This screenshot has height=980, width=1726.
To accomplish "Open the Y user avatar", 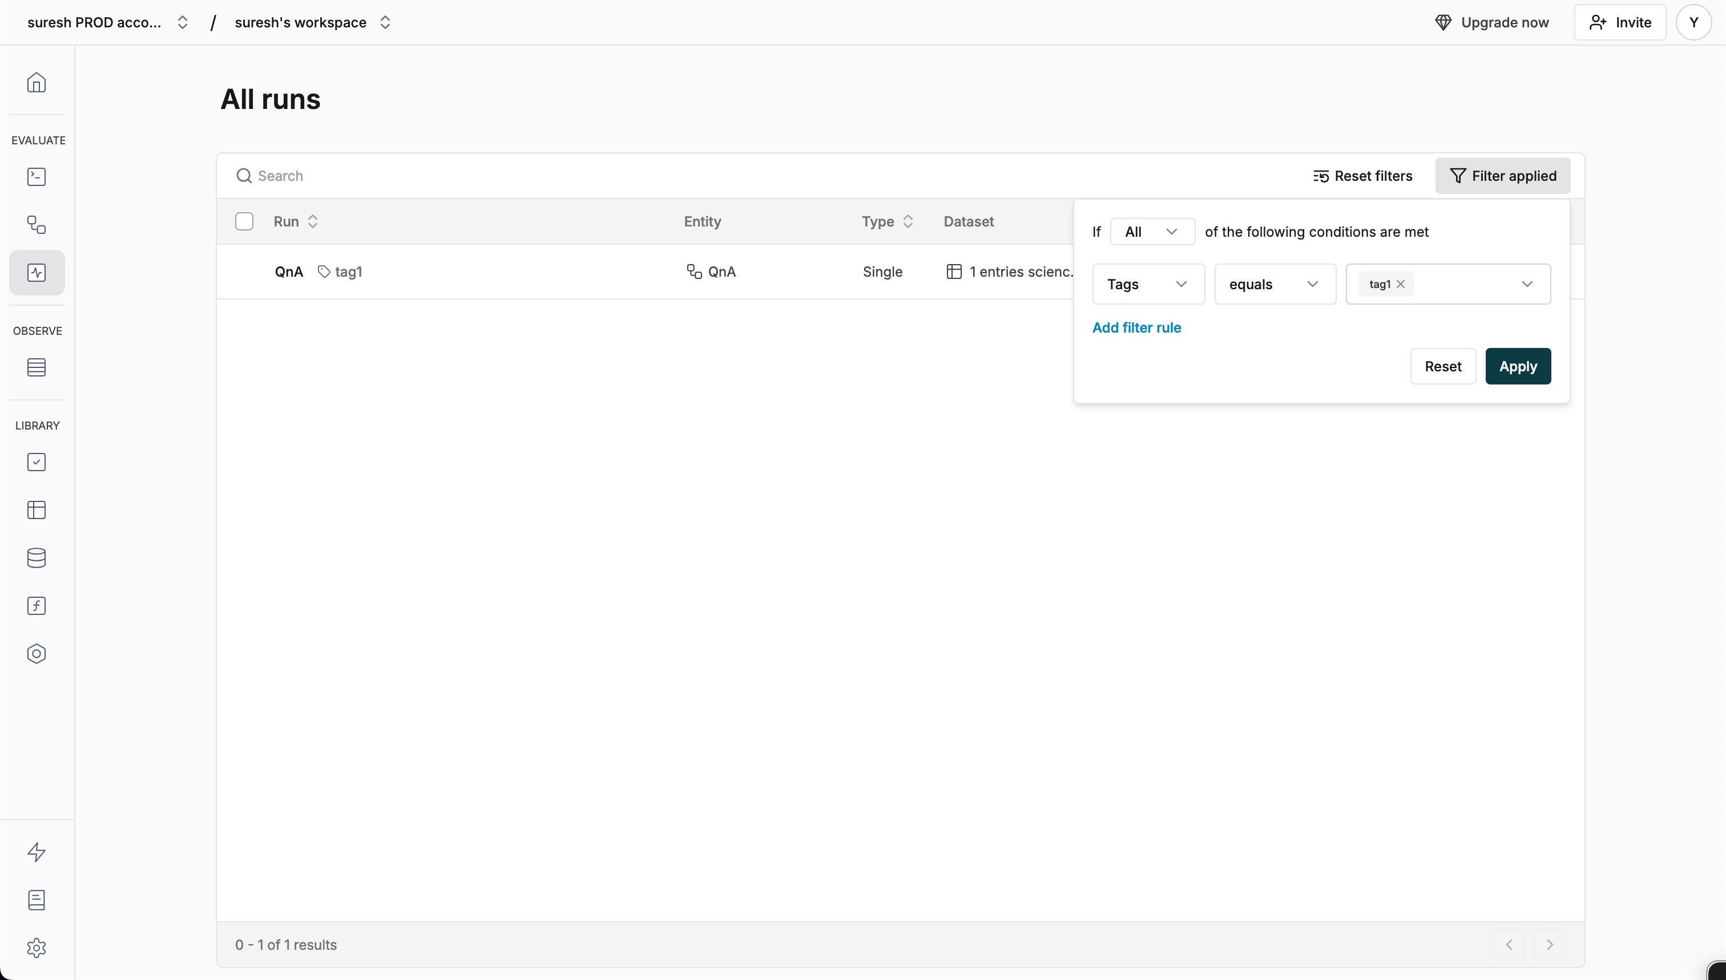I will coord(1693,22).
